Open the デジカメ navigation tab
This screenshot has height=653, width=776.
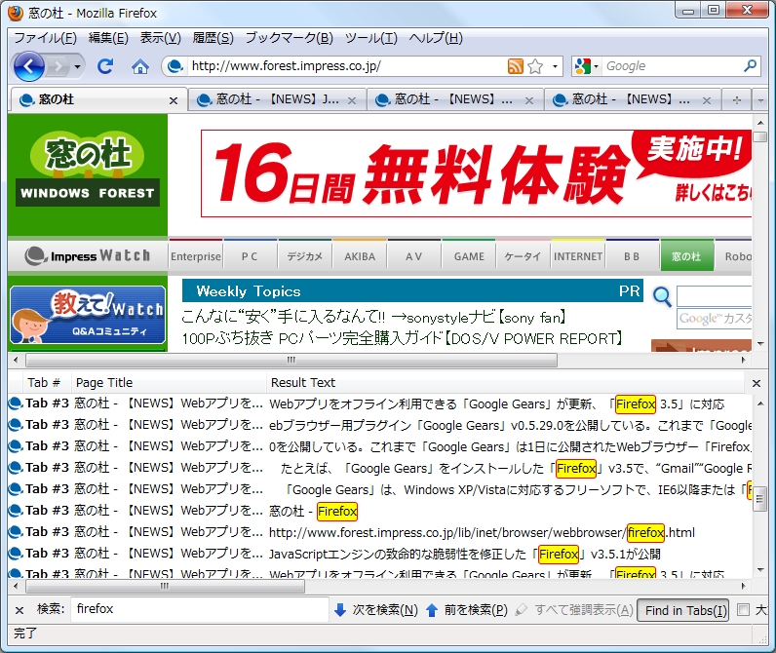(305, 256)
